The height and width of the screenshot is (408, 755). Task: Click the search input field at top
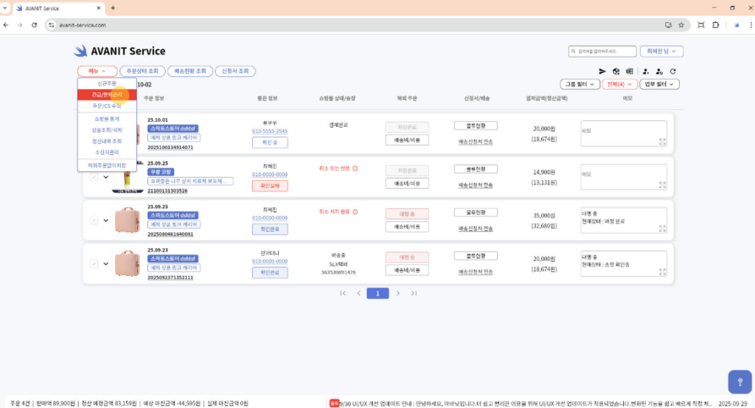point(602,52)
